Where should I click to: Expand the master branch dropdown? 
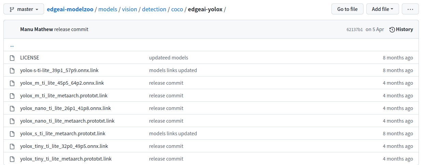(24, 9)
